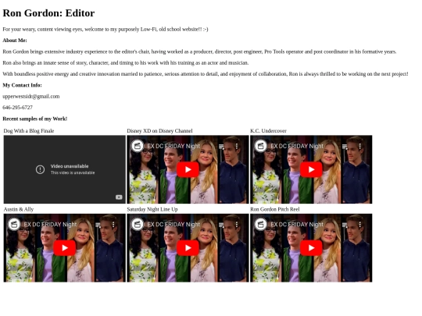The width and height of the screenshot is (422, 316).
Task: Play the Disney XD on Disney Channel video
Action: (188, 169)
